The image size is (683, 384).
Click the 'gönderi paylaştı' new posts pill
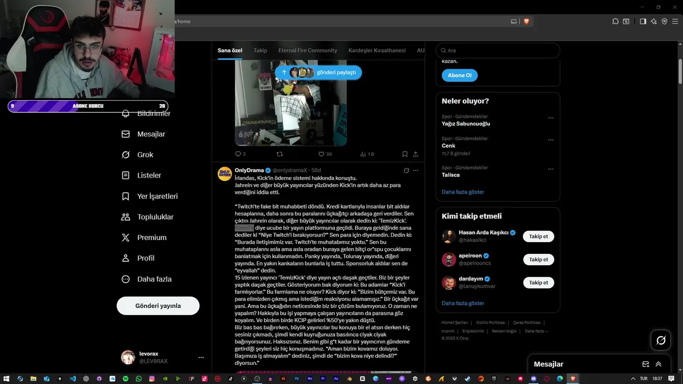pos(319,73)
